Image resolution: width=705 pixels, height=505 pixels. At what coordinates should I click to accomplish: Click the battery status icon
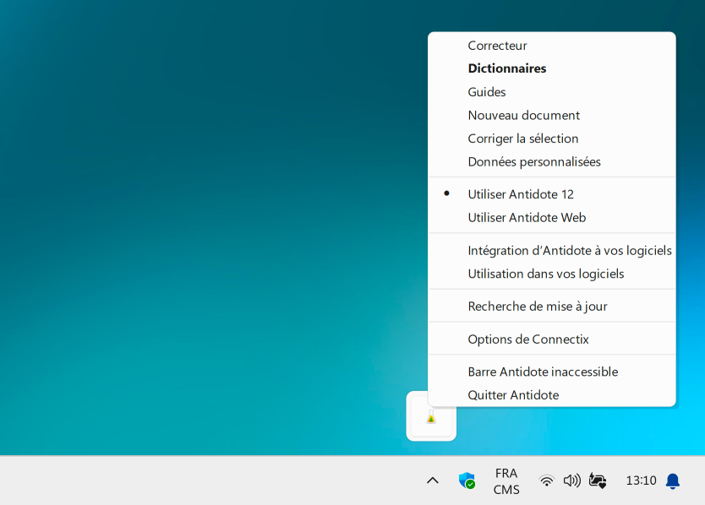(x=598, y=481)
